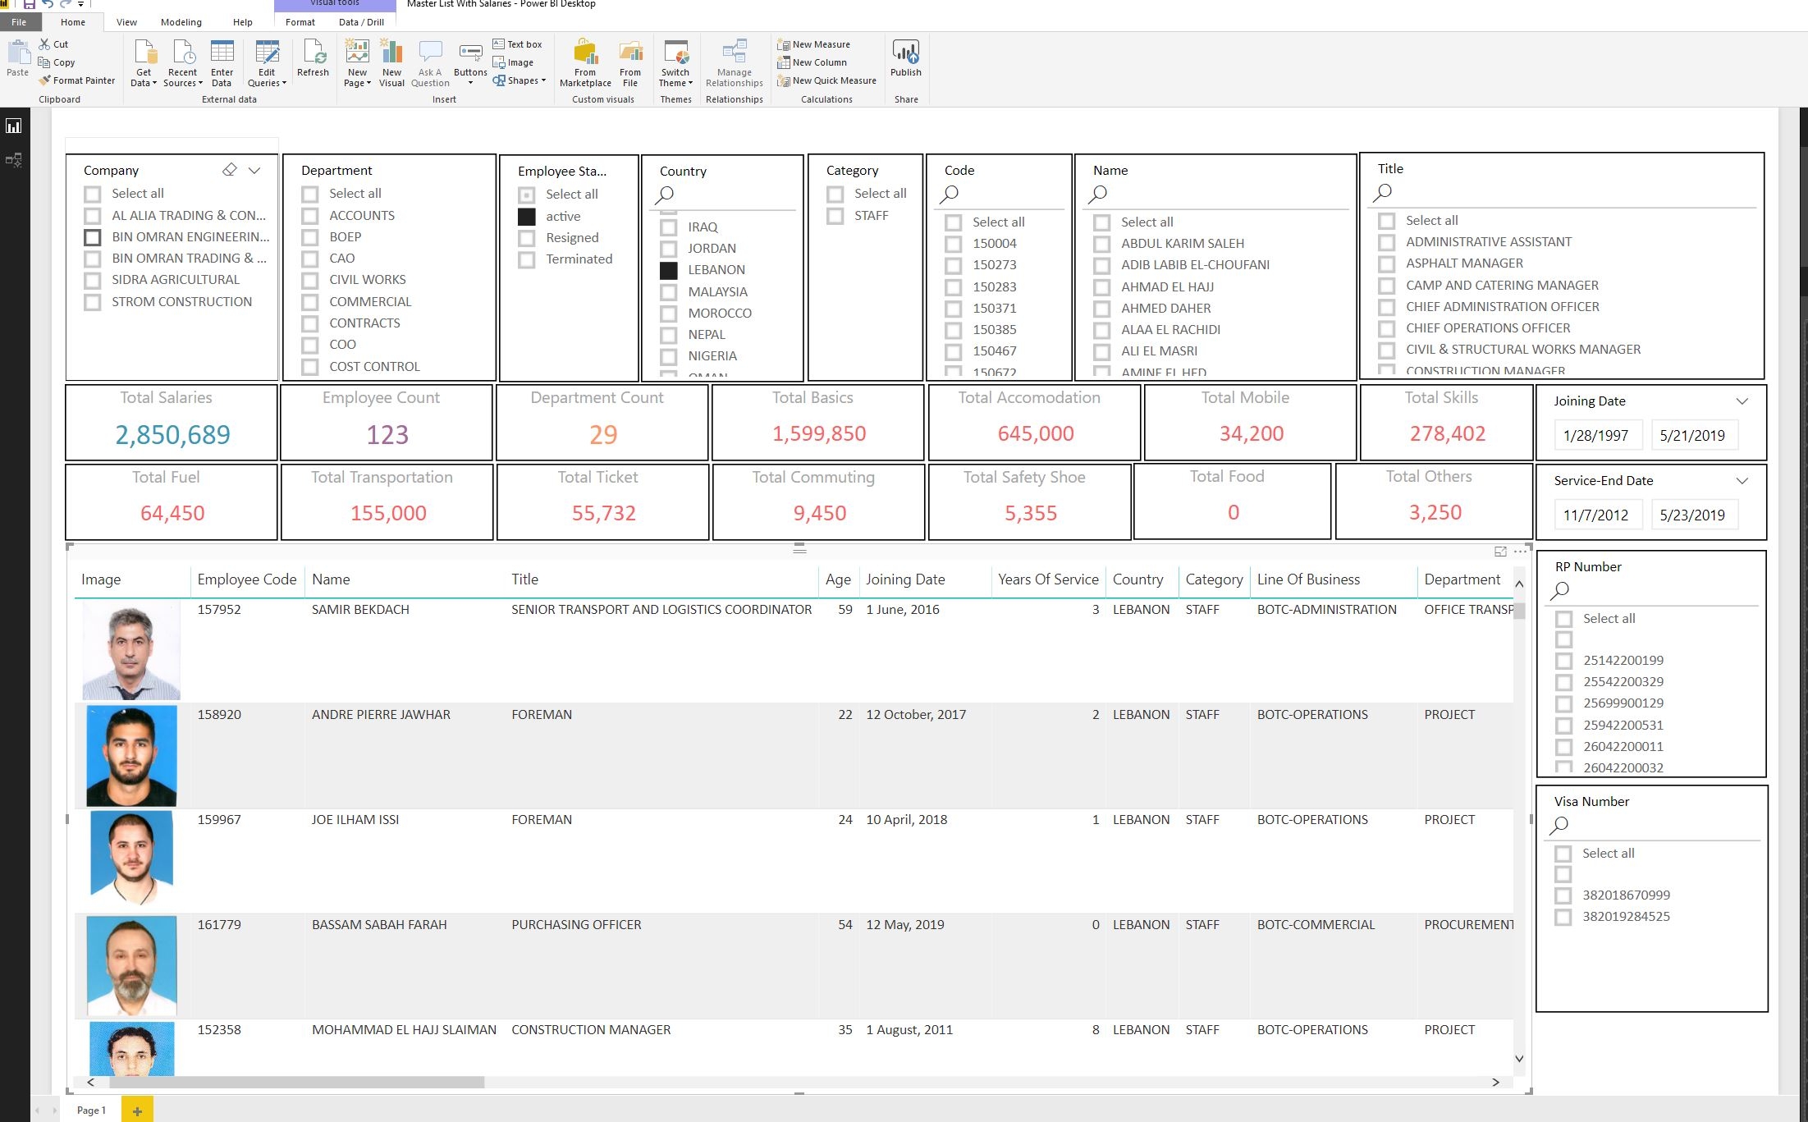
Task: Tick the JORDAN country checkbox
Action: [669, 249]
